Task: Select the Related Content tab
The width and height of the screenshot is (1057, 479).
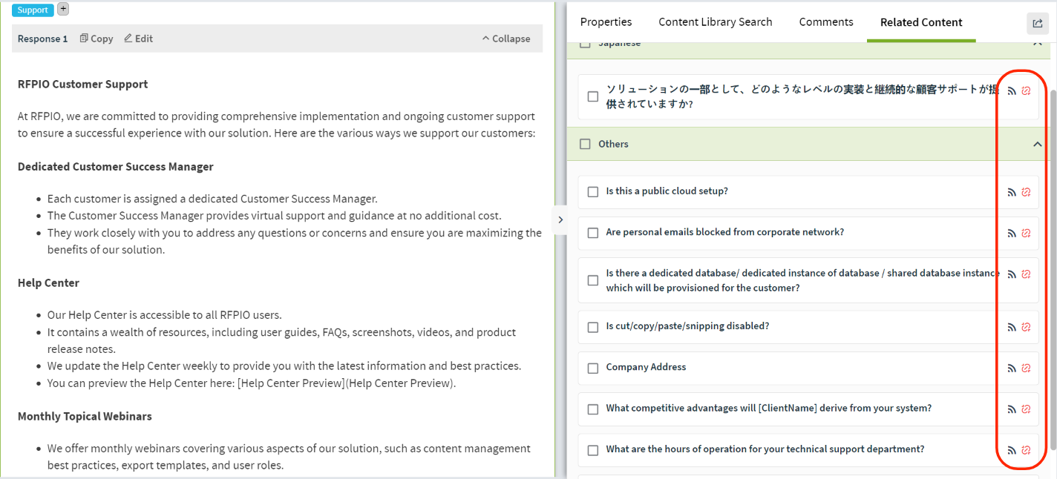Action: tap(921, 22)
